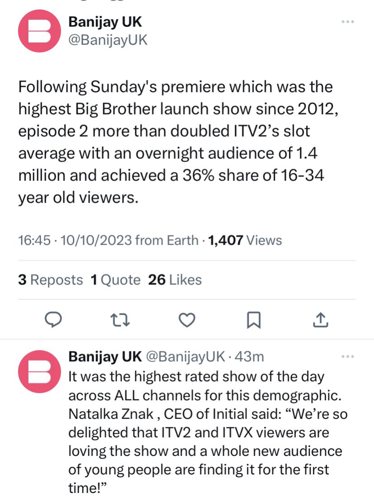Open more options on the main tweet
Screen dimensions: 374x502
point(347,22)
